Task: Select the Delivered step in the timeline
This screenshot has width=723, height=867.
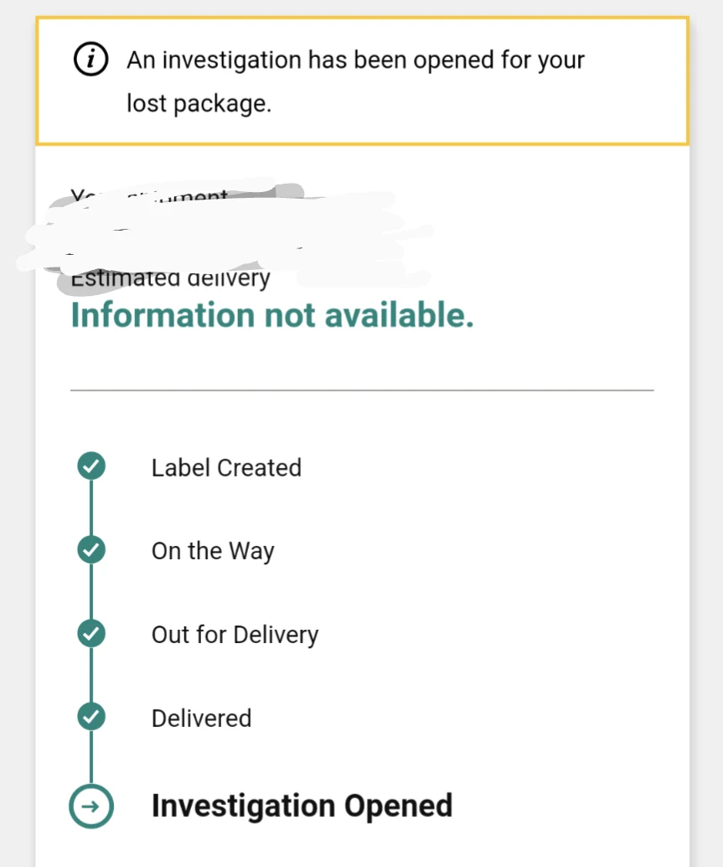Action: pos(201,718)
